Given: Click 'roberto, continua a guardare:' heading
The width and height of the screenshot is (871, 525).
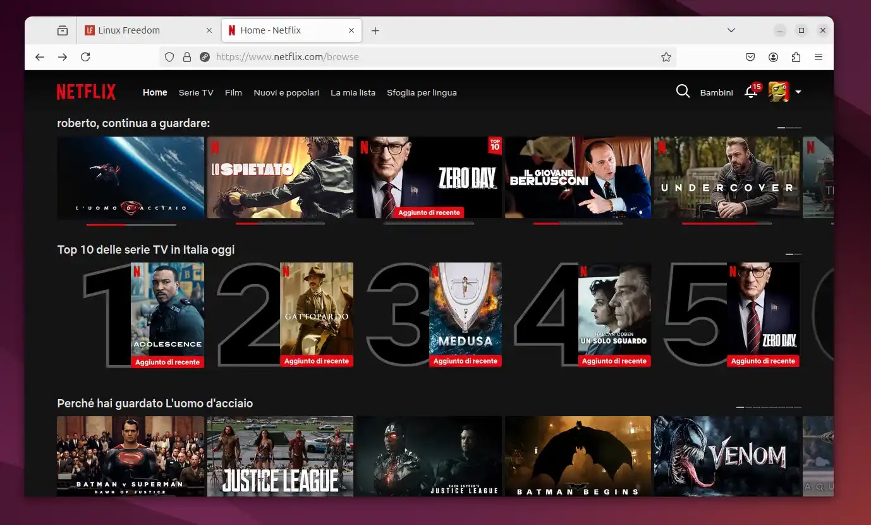Looking at the screenshot, I should (133, 123).
